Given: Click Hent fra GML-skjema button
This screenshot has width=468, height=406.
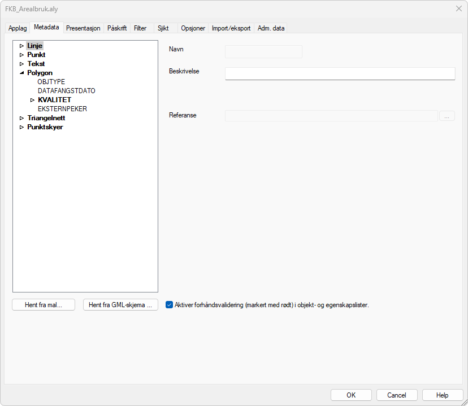Looking at the screenshot, I should [120, 304].
